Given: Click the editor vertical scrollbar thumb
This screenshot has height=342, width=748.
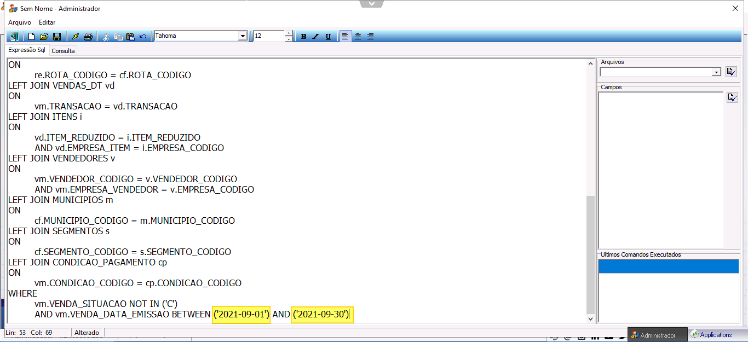Looking at the screenshot, I should tap(590, 255).
